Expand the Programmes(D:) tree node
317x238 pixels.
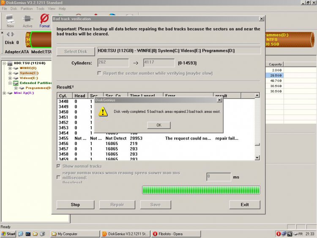(16, 88)
